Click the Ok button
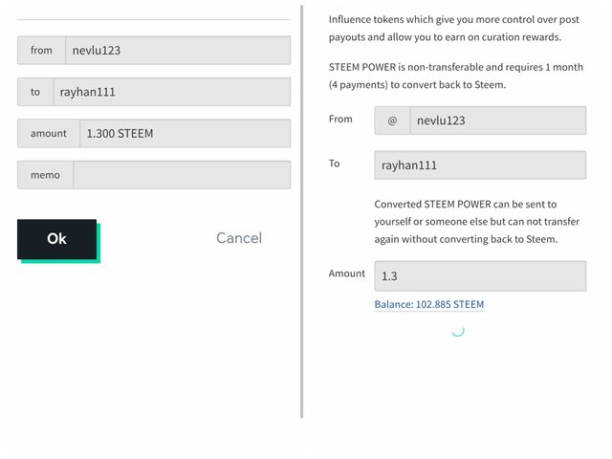This screenshot has width=612, height=459. [x=56, y=239]
